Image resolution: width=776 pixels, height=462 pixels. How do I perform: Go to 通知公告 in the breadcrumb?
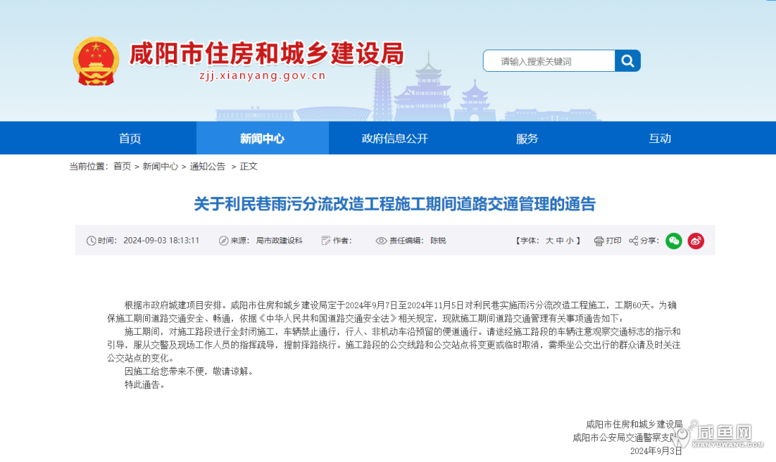point(208,167)
